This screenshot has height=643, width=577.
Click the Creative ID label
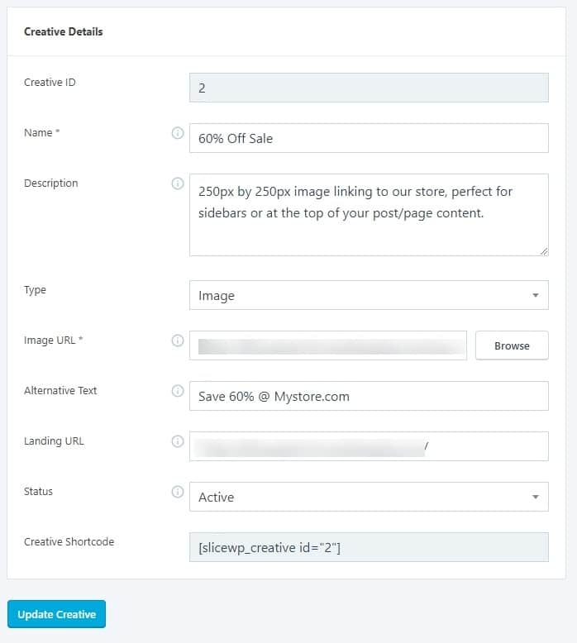(x=50, y=83)
